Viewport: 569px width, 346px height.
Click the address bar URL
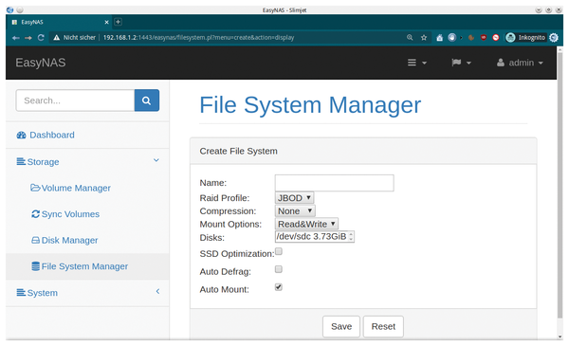click(x=198, y=37)
